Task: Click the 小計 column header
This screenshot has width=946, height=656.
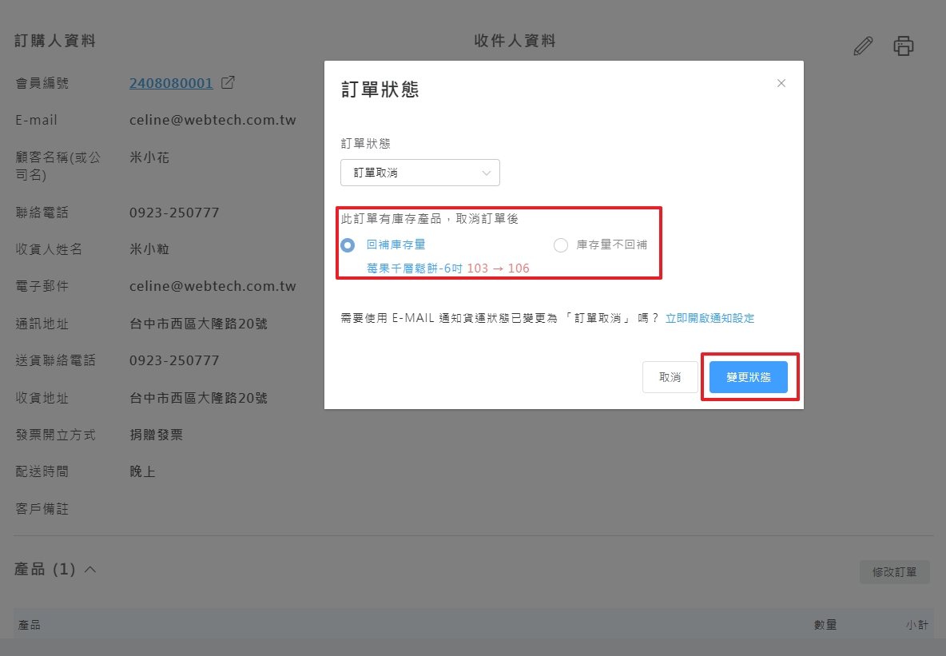Action: tap(917, 625)
